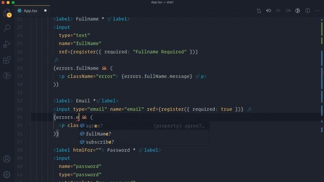Viewport: 324px width, 182px height.
Task: Click the editor's vertical scrollbar overview ruler
Action: coord(322,99)
